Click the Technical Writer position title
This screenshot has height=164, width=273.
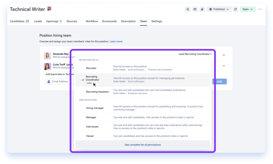[x=27, y=9]
